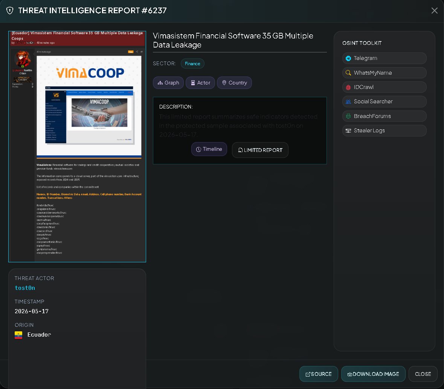Click the Country map pin icon
The height and width of the screenshot is (389, 444).
tap(224, 83)
